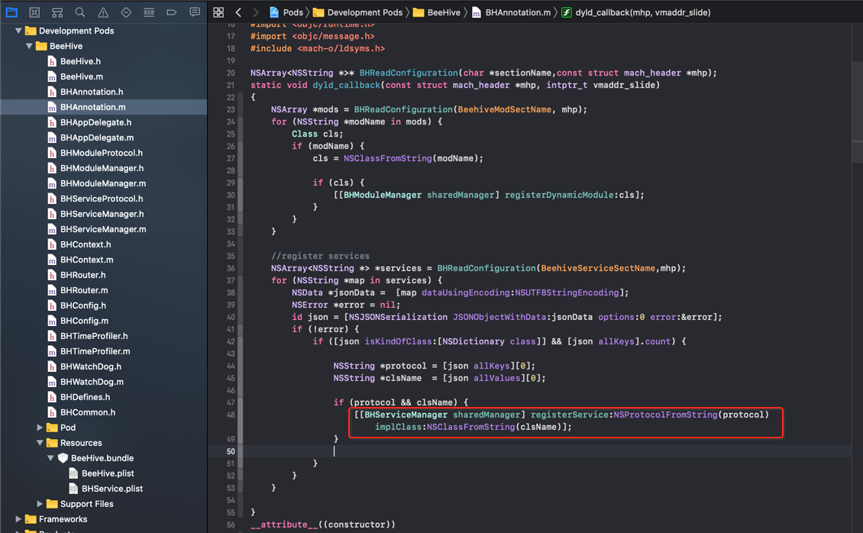Viewport: 863px width, 533px height.
Task: Click line number 30 in the gutter
Action: (231, 195)
